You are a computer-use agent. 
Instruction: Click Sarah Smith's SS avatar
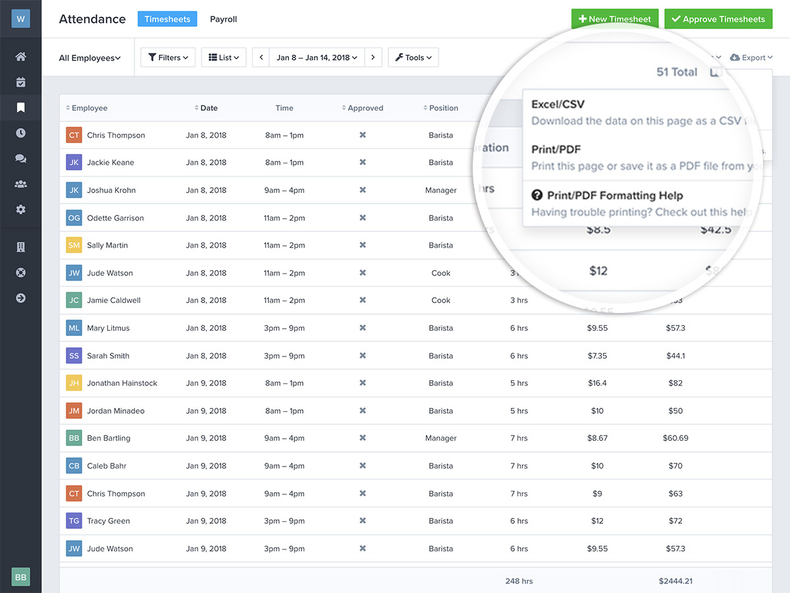[x=74, y=355]
